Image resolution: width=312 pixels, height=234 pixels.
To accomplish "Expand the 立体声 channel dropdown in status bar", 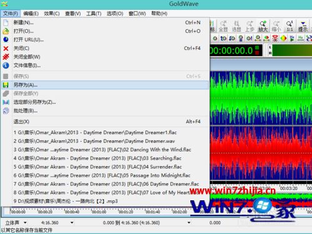I will pos(25,223).
